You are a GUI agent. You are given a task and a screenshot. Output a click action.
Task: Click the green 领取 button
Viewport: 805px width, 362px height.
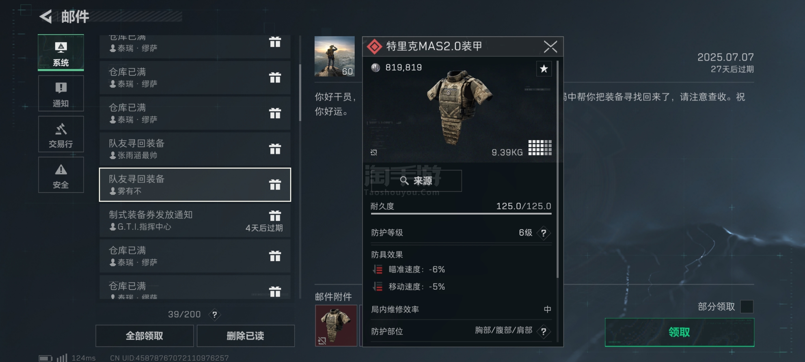coord(679,332)
